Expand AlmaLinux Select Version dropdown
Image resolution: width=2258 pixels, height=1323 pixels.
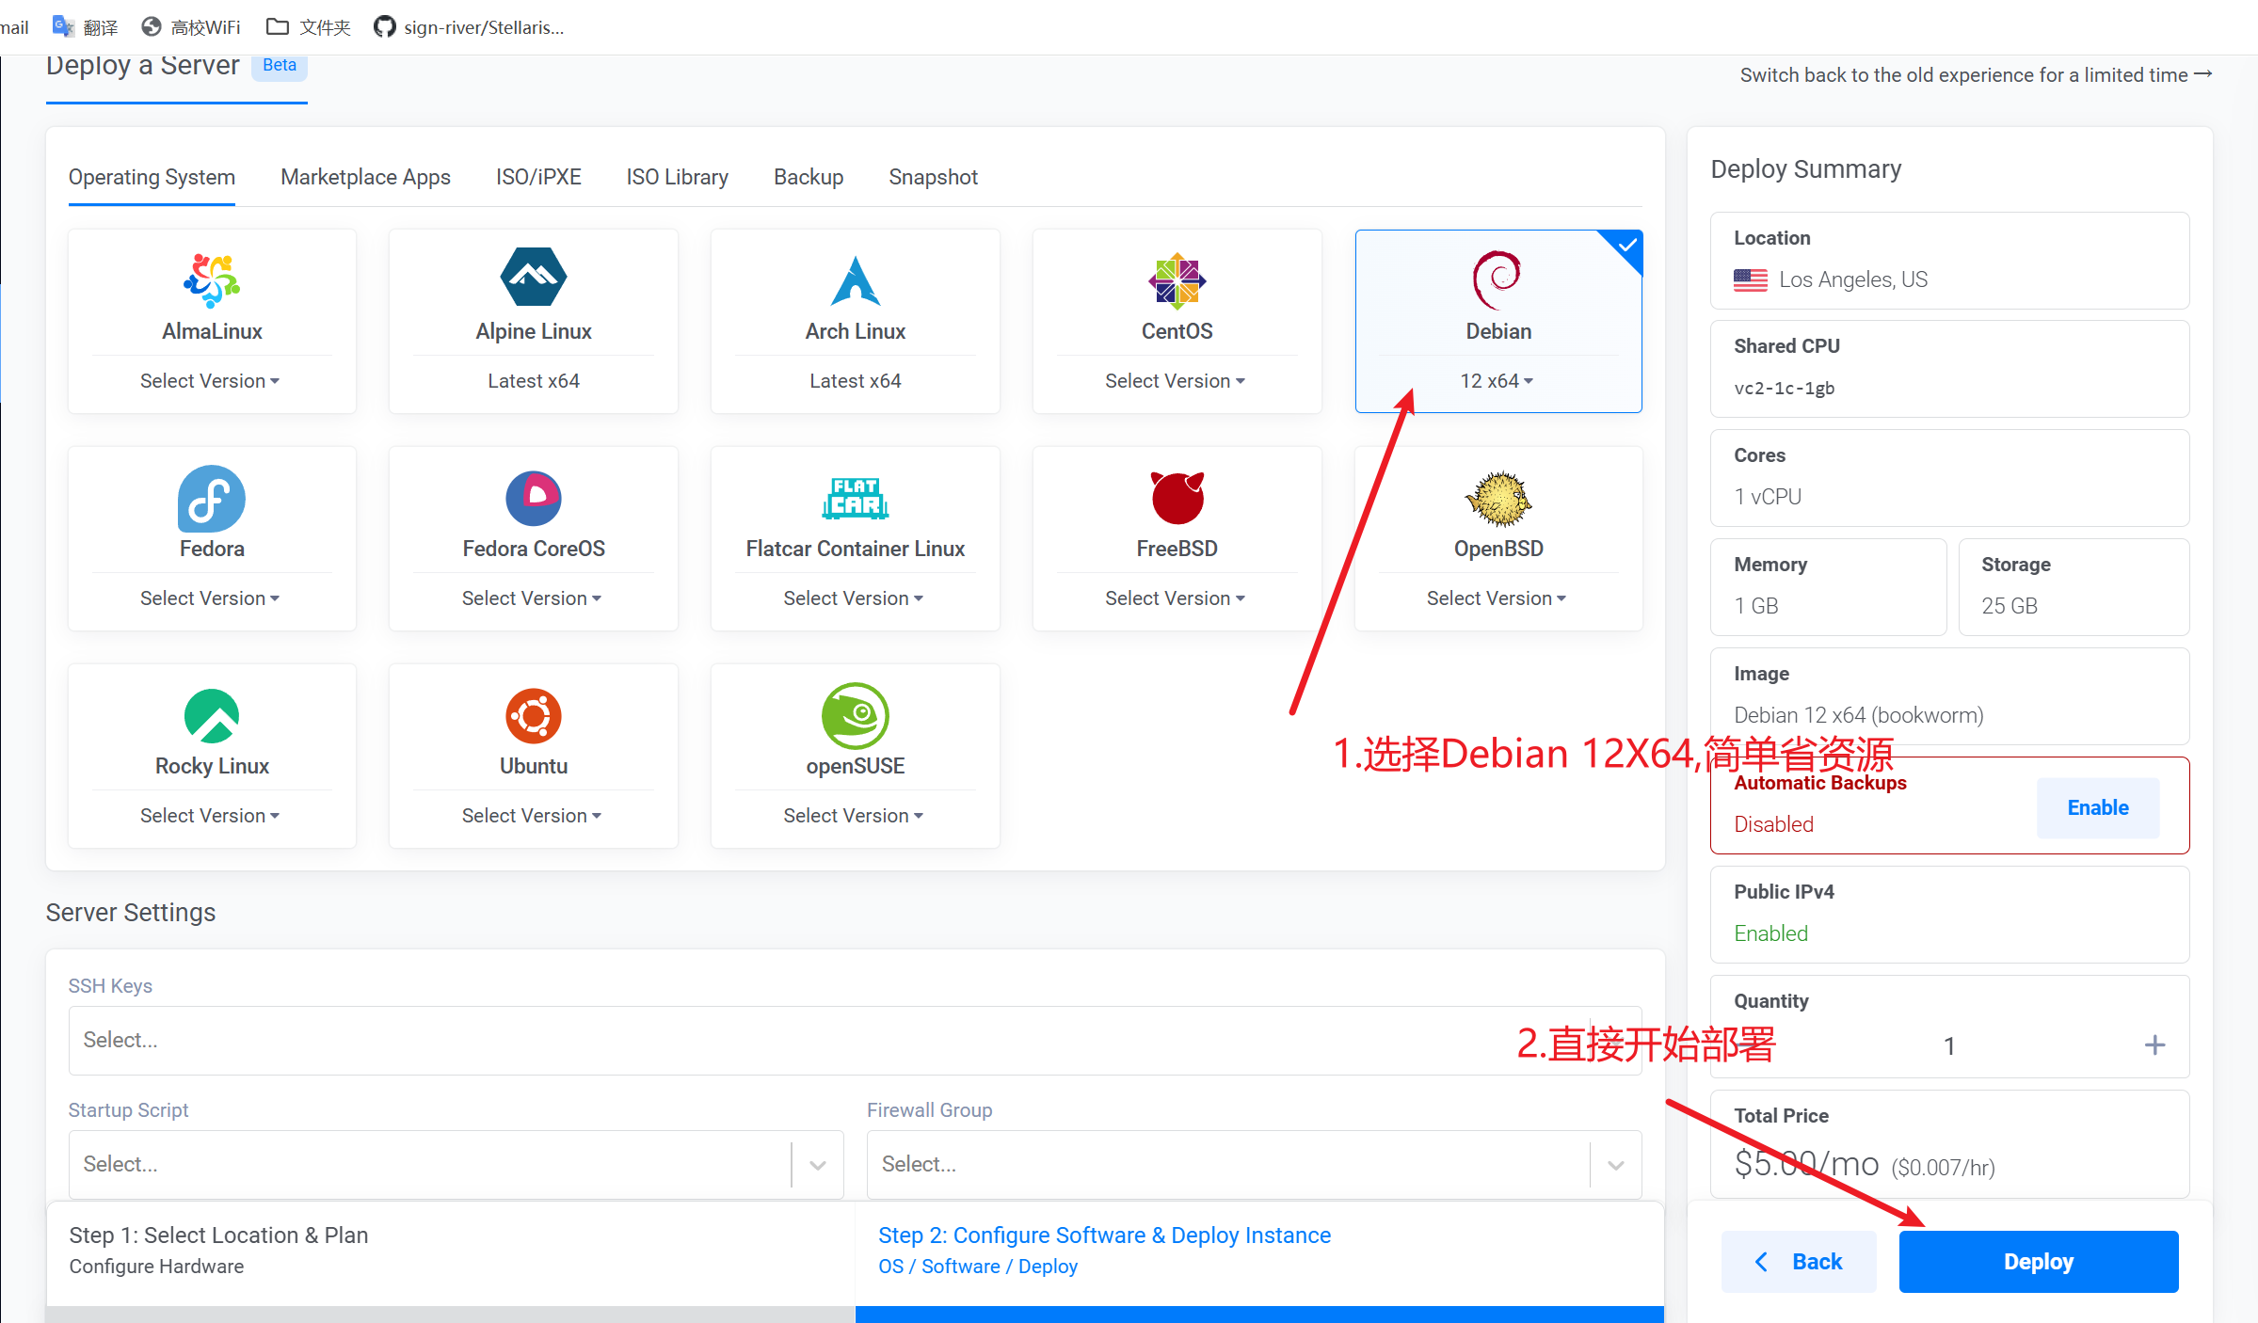coord(210,381)
